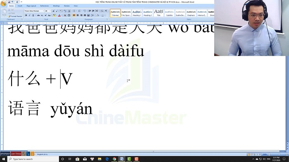
Task: Open the Review tab
Action: click(x=67, y=6)
